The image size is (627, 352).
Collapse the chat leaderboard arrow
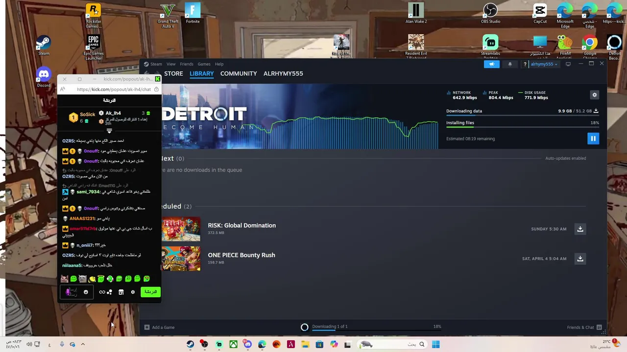point(109,131)
